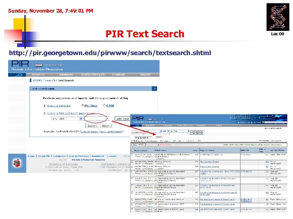
Task: Tick the select-all checkbox in the results table header
Action: (133, 150)
